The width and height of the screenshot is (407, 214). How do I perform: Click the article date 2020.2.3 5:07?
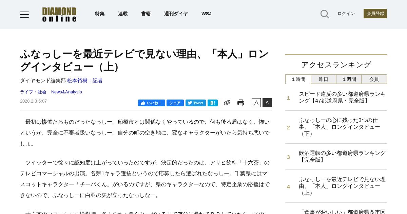(34, 101)
